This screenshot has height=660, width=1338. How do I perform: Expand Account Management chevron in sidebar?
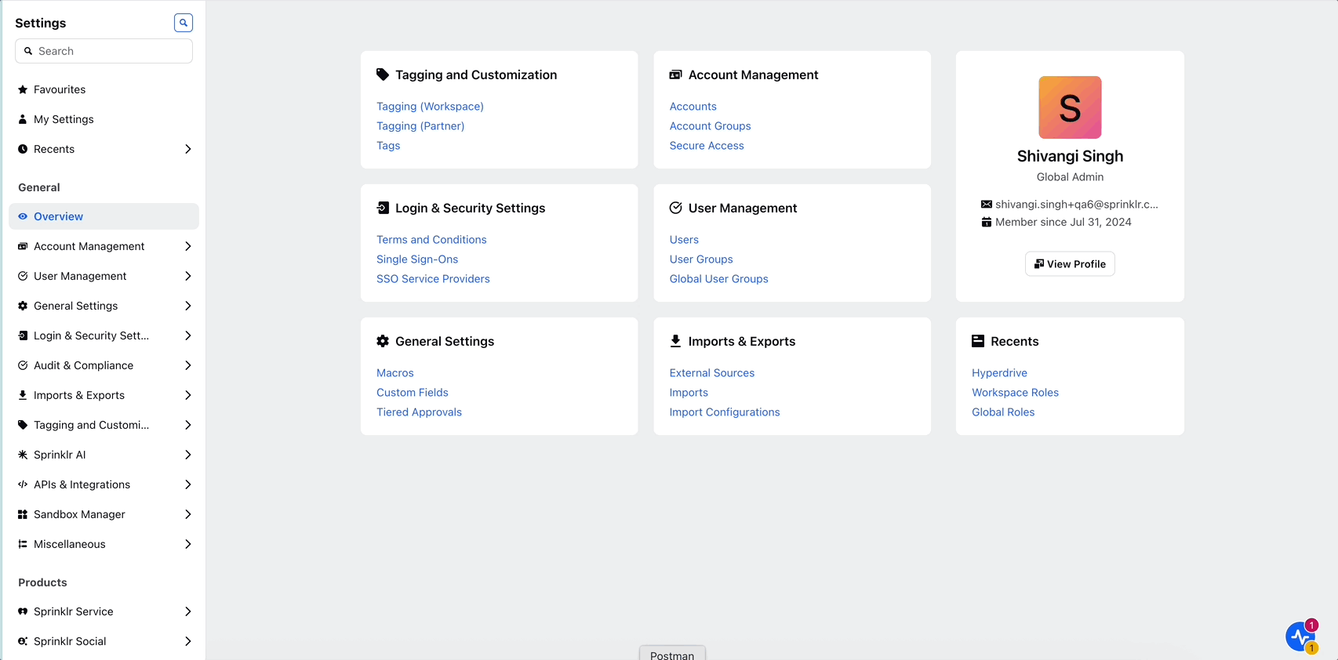(x=188, y=246)
